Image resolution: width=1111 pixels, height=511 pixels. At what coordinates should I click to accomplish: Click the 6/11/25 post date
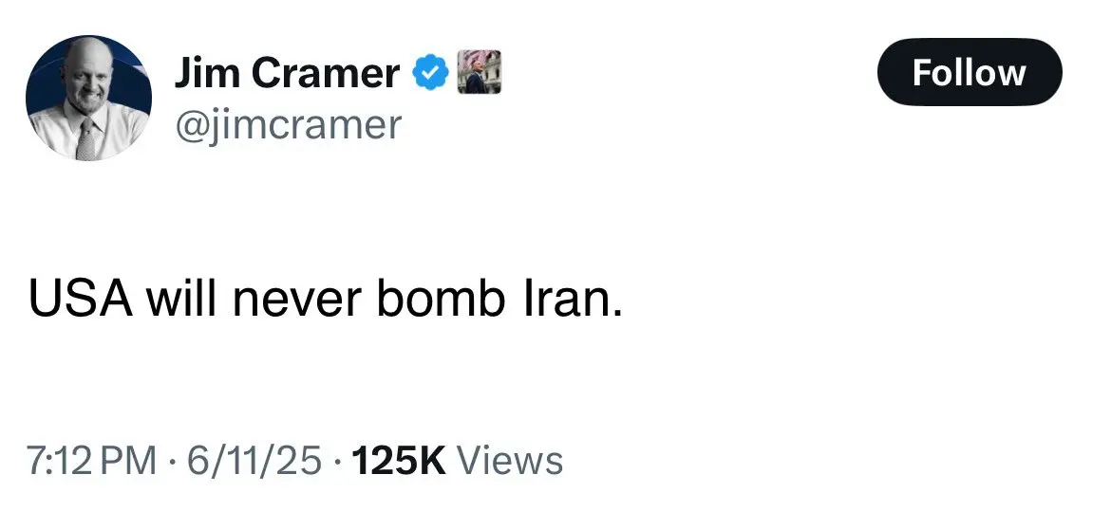coord(254,461)
